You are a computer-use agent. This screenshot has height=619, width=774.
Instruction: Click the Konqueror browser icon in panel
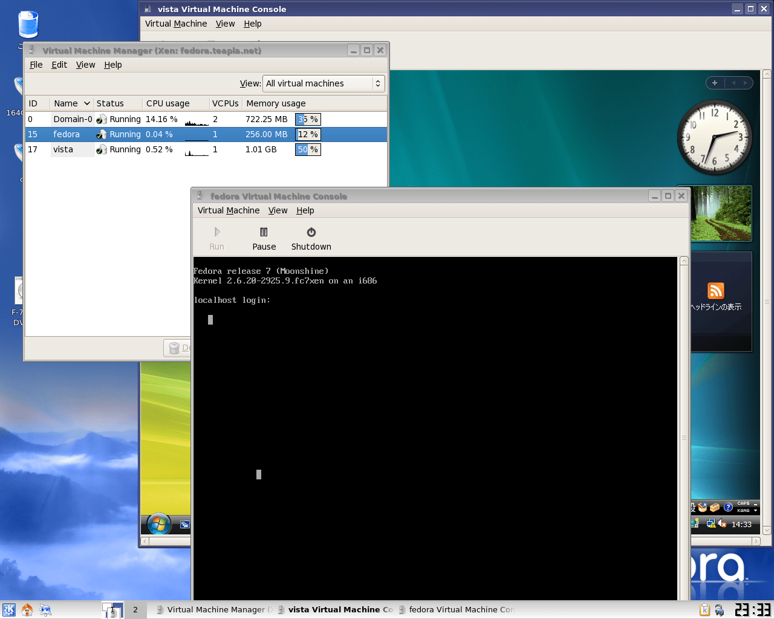(45, 610)
